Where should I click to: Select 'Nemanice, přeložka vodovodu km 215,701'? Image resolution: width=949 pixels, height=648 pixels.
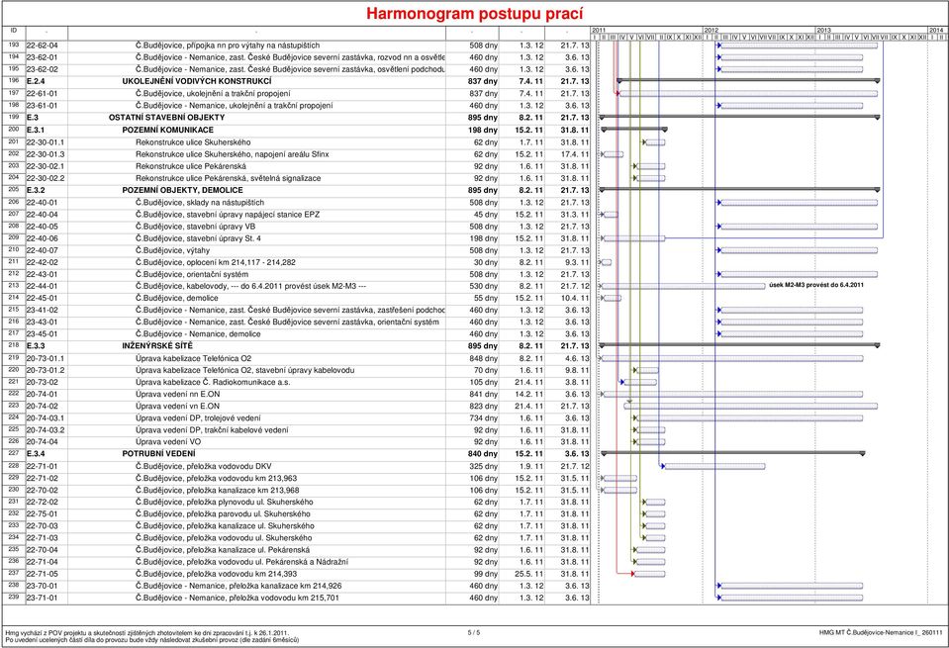pos(237,598)
